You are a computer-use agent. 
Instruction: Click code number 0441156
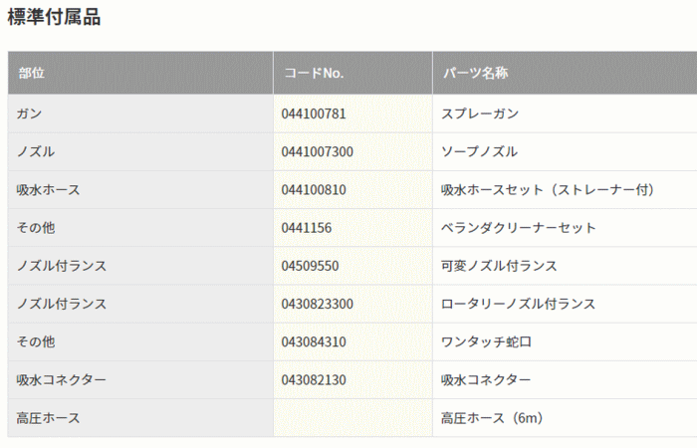point(307,227)
